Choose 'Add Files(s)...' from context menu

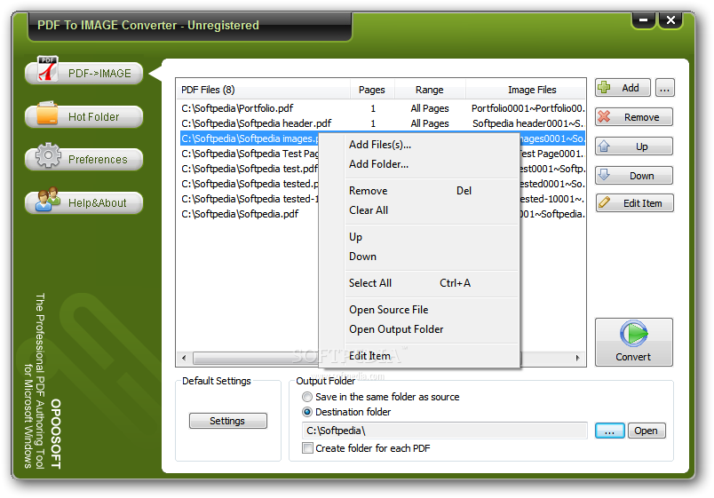pyautogui.click(x=419, y=145)
